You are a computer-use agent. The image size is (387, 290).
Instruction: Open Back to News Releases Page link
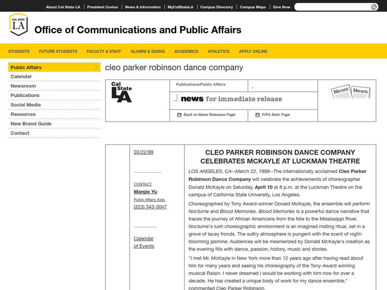(x=209, y=115)
